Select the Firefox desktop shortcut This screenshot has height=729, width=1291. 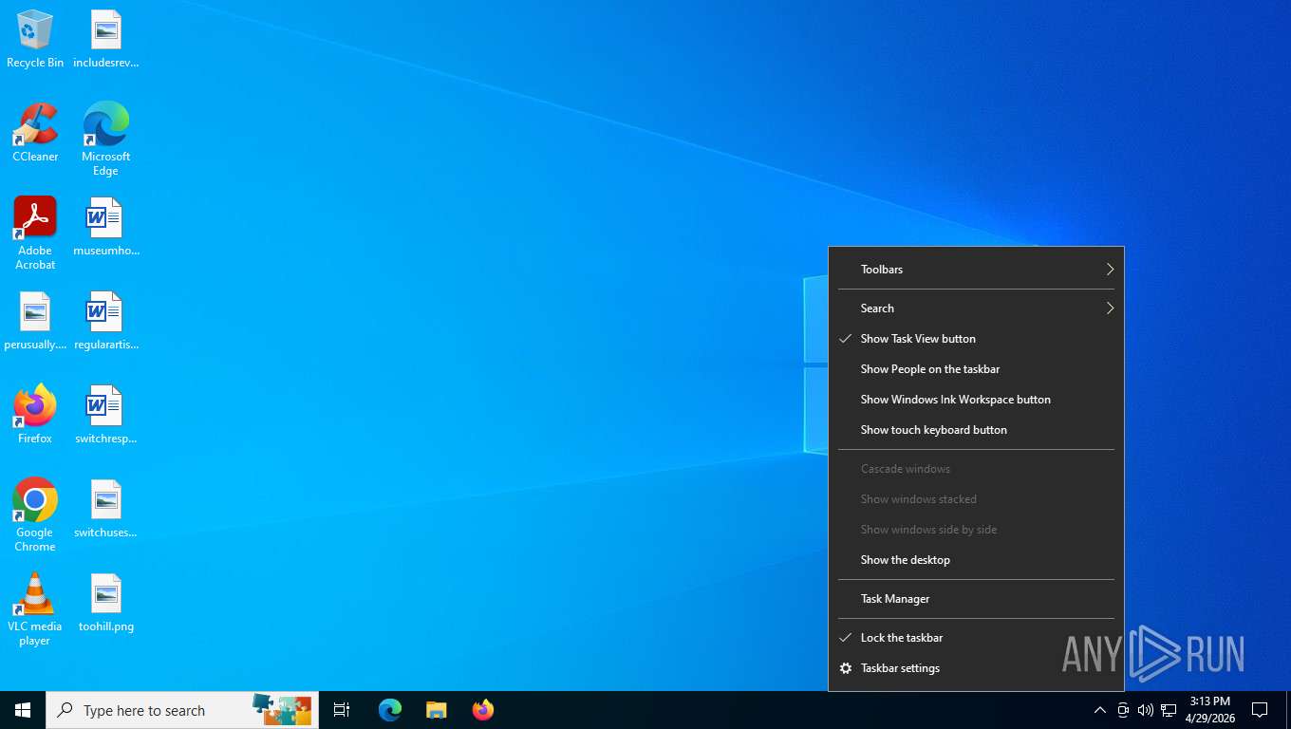35,414
